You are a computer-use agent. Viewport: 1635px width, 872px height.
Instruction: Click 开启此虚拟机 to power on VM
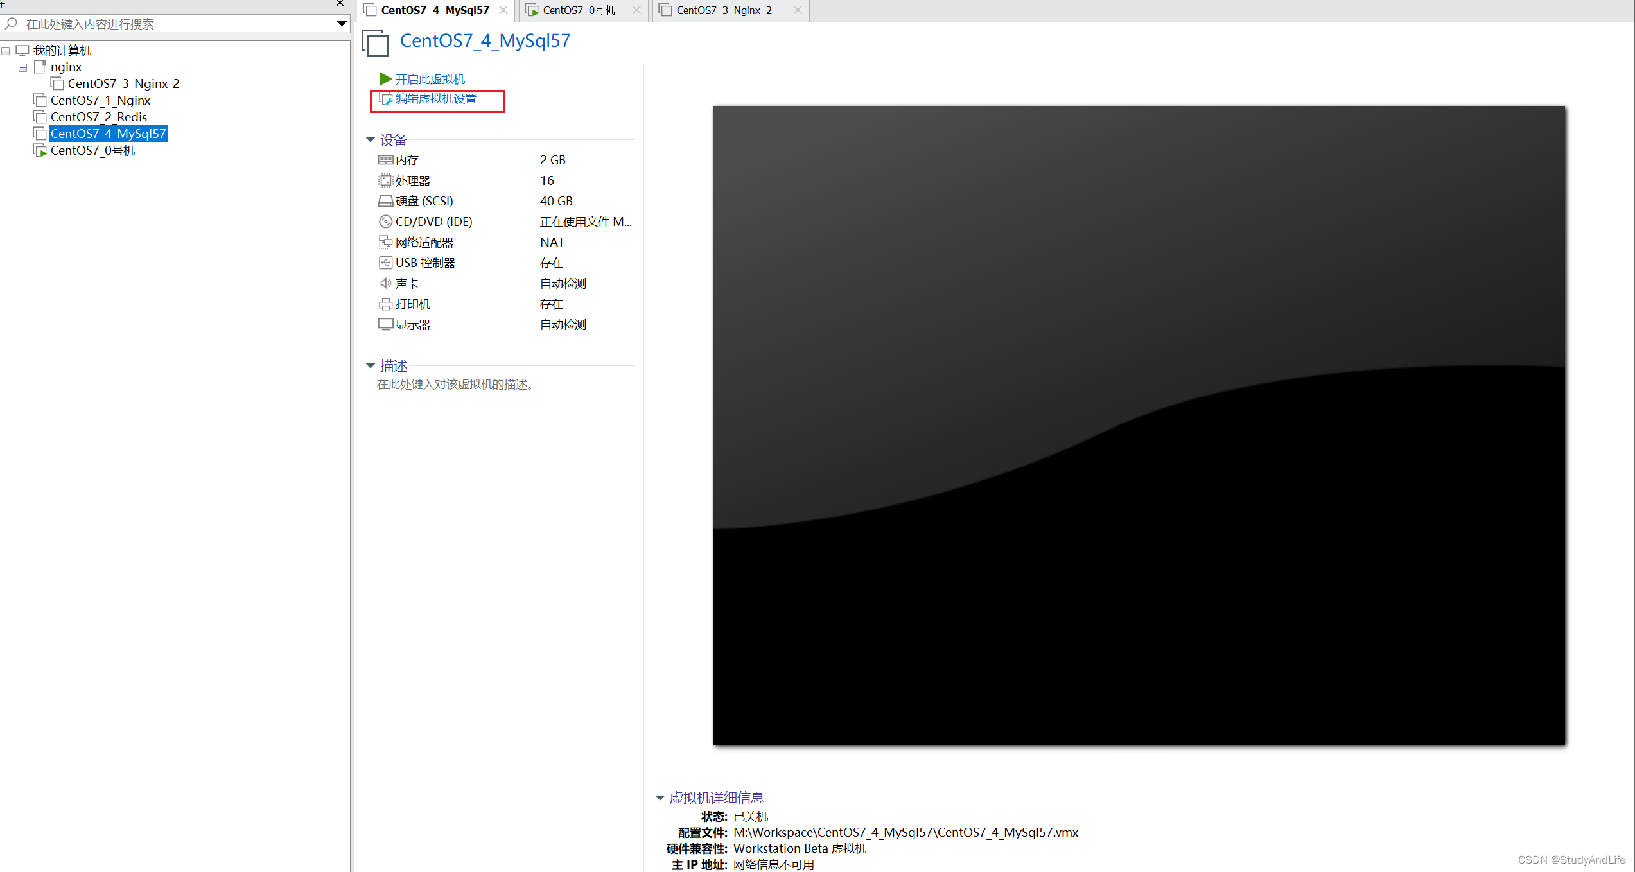(429, 79)
